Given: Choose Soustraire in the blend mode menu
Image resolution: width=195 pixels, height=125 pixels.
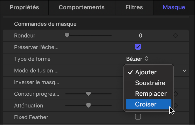Looking at the screenshot, I should [150, 83].
